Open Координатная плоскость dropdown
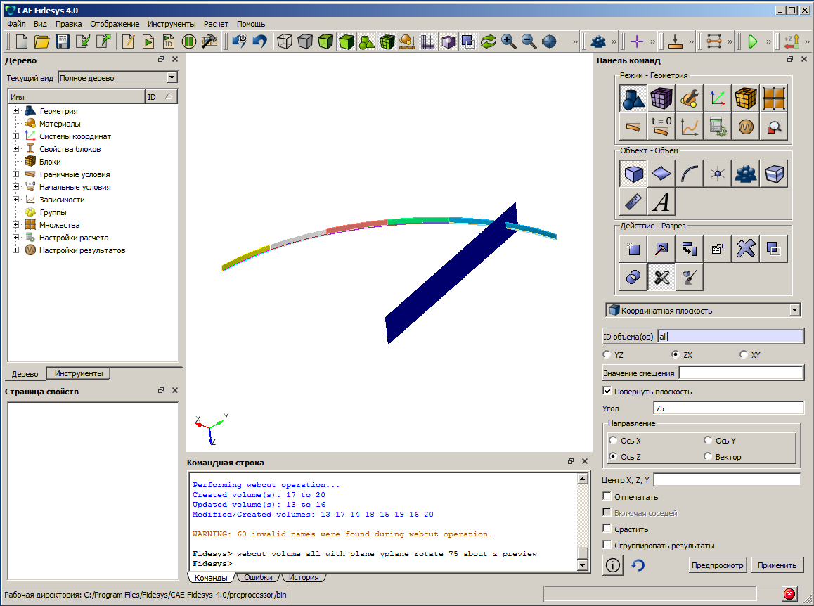This screenshot has width=814, height=606. 703,311
